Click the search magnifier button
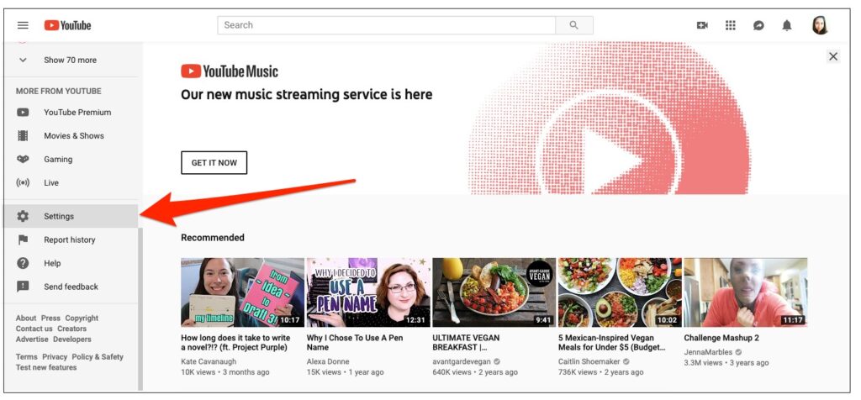 pos(573,25)
